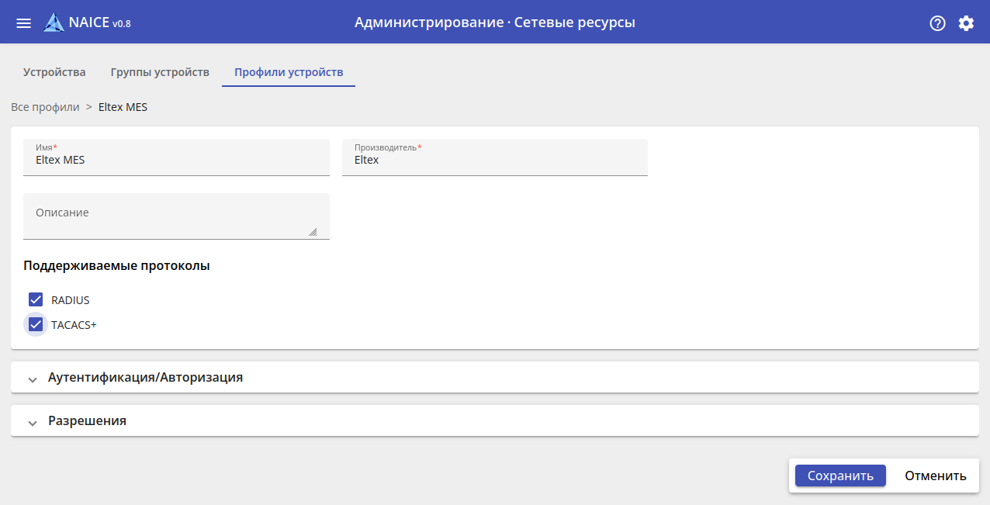
Task: Expand the Аутентификация/Авторизация section
Action: pos(146,378)
